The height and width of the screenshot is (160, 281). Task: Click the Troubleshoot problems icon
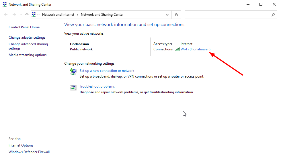pos(73,88)
